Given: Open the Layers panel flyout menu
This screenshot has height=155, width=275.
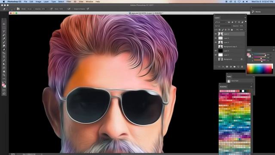Looking at the screenshot, I should (x=245, y=18).
